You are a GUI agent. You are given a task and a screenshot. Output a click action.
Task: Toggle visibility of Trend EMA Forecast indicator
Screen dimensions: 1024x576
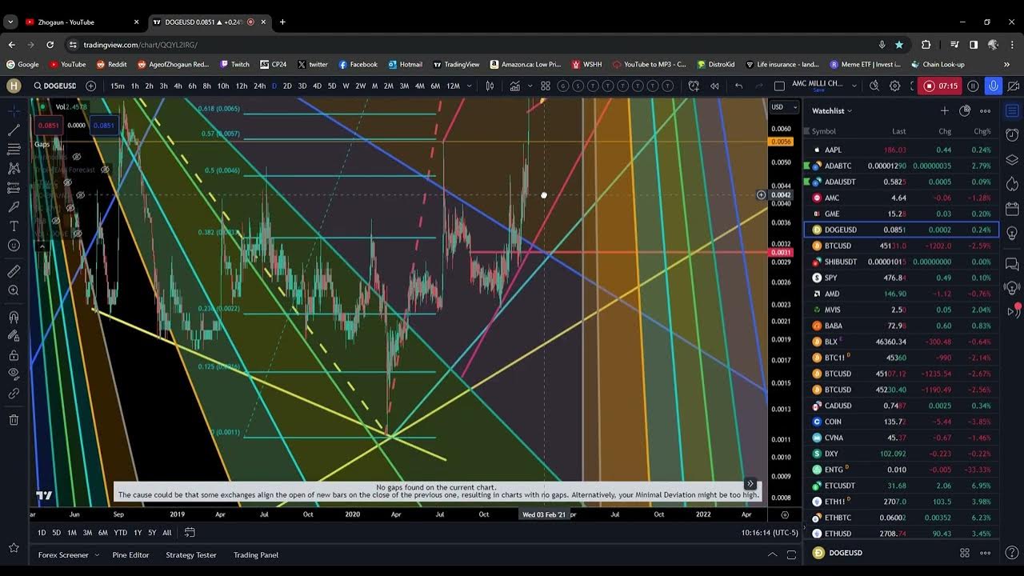click(x=104, y=170)
